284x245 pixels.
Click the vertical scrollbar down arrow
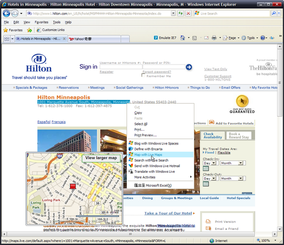(x=280, y=229)
